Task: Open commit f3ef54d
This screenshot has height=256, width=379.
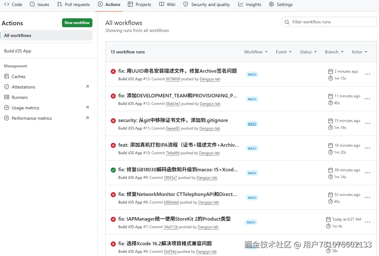Action: (x=170, y=251)
